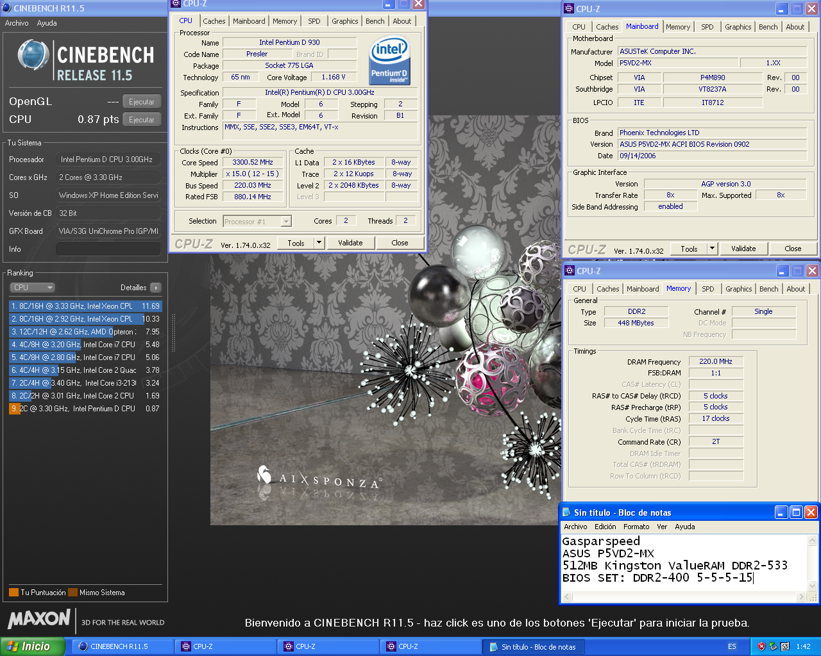Switch to Sin título - Bloc de notas taskbar button
Viewport: 821px width, 656px height.
point(533,646)
